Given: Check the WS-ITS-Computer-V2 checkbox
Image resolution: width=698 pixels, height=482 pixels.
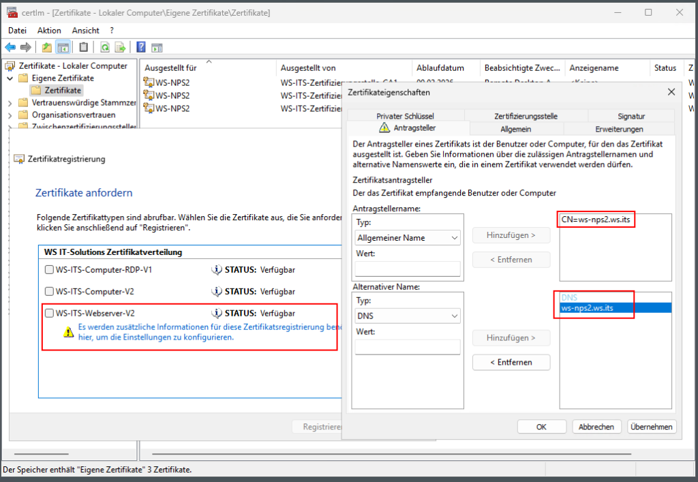Looking at the screenshot, I should point(49,292).
